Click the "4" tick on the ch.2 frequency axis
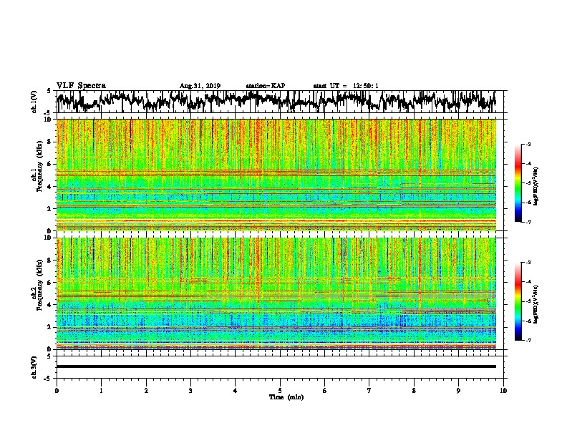 49,305
